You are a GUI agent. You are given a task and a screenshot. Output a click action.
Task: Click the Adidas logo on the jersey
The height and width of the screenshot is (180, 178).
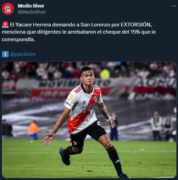point(84,102)
